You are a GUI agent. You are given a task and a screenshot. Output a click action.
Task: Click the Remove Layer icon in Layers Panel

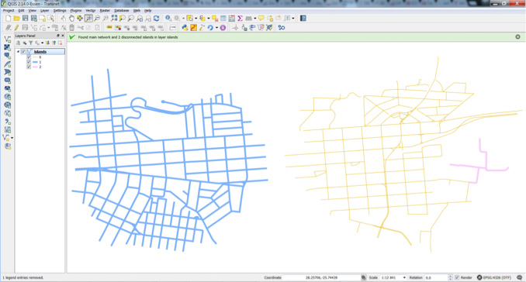(x=60, y=43)
